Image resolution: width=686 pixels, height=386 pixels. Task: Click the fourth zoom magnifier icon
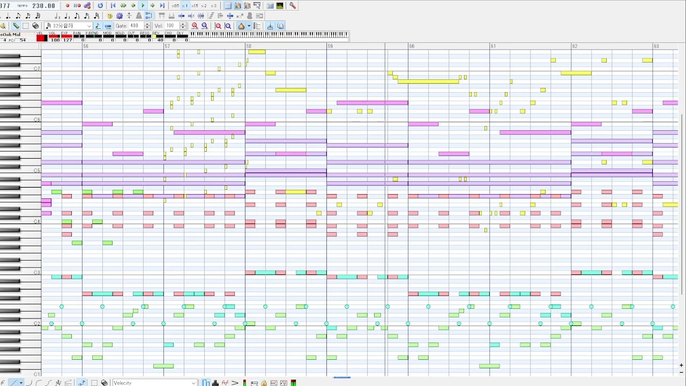click(228, 26)
